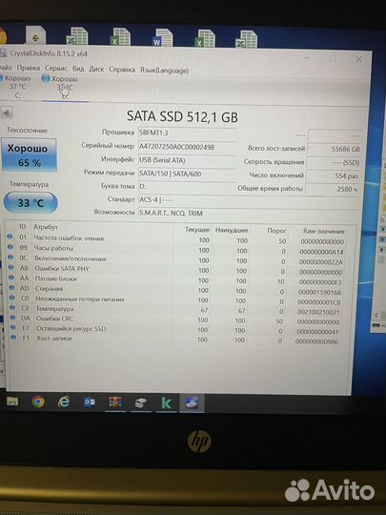Viewport: 386px width, 515px height.
Task: Open Internet Explorer from the taskbar
Action: (x=64, y=402)
